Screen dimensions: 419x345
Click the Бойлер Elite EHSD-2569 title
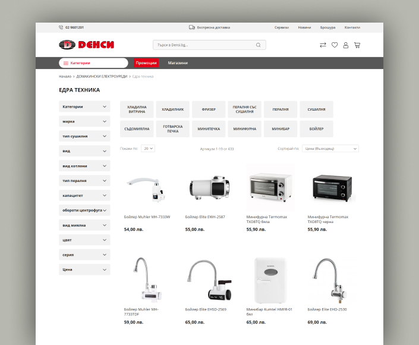[206, 309]
